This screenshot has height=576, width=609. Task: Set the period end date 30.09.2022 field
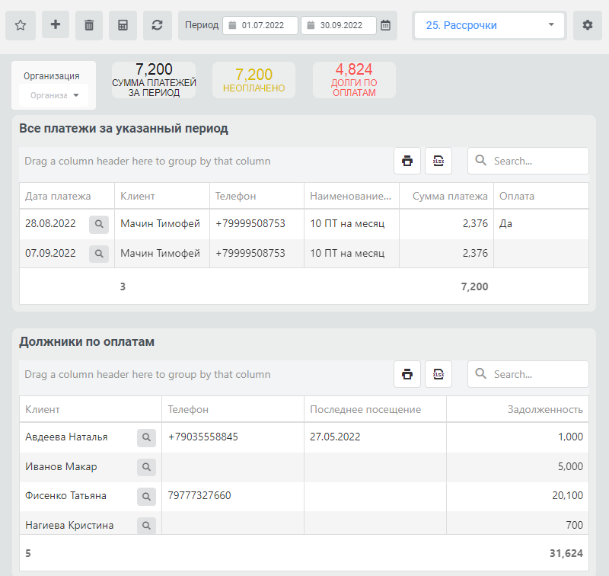[x=339, y=25]
